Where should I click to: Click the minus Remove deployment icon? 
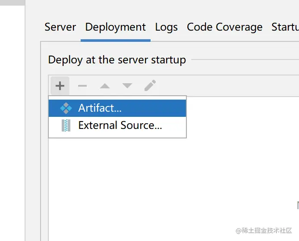coord(82,86)
